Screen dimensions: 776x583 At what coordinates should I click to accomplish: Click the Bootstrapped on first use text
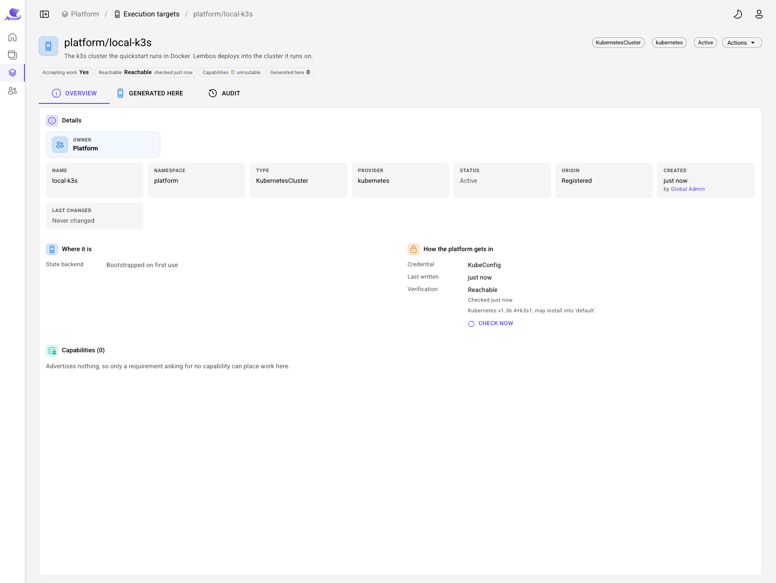(142, 265)
